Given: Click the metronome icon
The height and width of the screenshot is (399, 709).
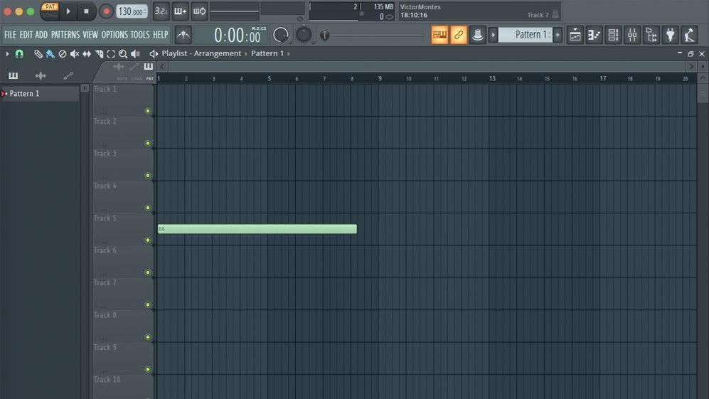Looking at the screenshot, I should point(183,35).
